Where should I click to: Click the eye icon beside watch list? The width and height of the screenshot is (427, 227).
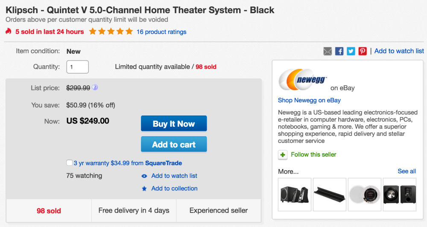coord(144,176)
